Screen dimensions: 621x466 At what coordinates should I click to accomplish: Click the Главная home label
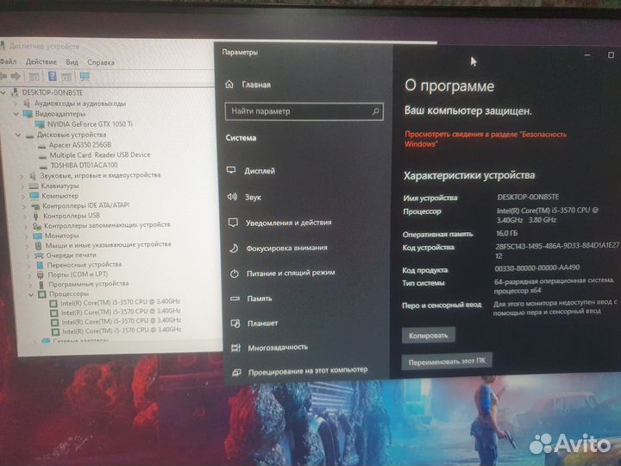click(x=256, y=85)
